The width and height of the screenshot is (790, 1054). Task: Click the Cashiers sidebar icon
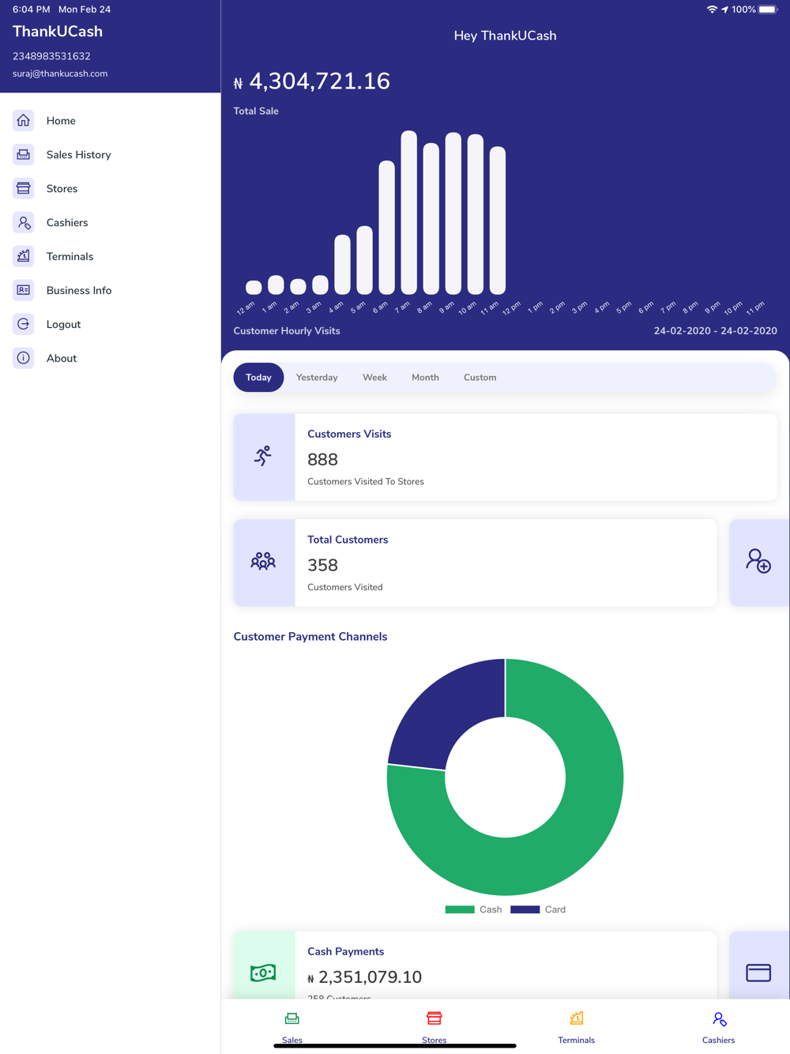(24, 223)
